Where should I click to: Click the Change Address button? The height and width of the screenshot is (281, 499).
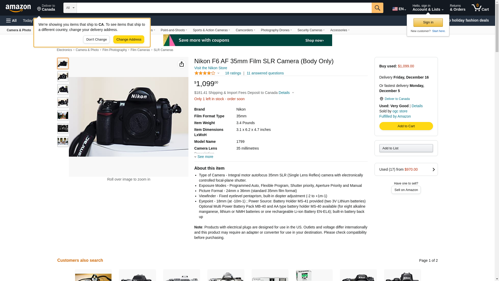129,40
